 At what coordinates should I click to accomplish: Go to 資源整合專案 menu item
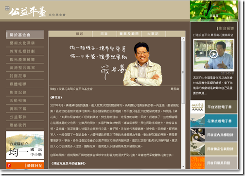[25, 67]
